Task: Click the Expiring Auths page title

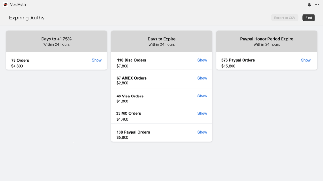Action: pyautogui.click(x=27, y=18)
